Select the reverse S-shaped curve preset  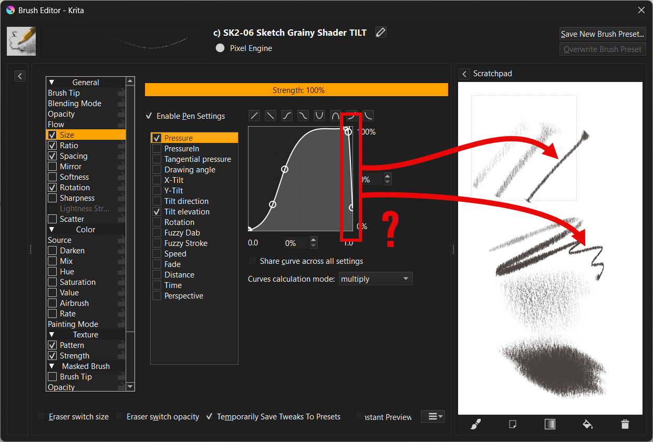(x=303, y=116)
